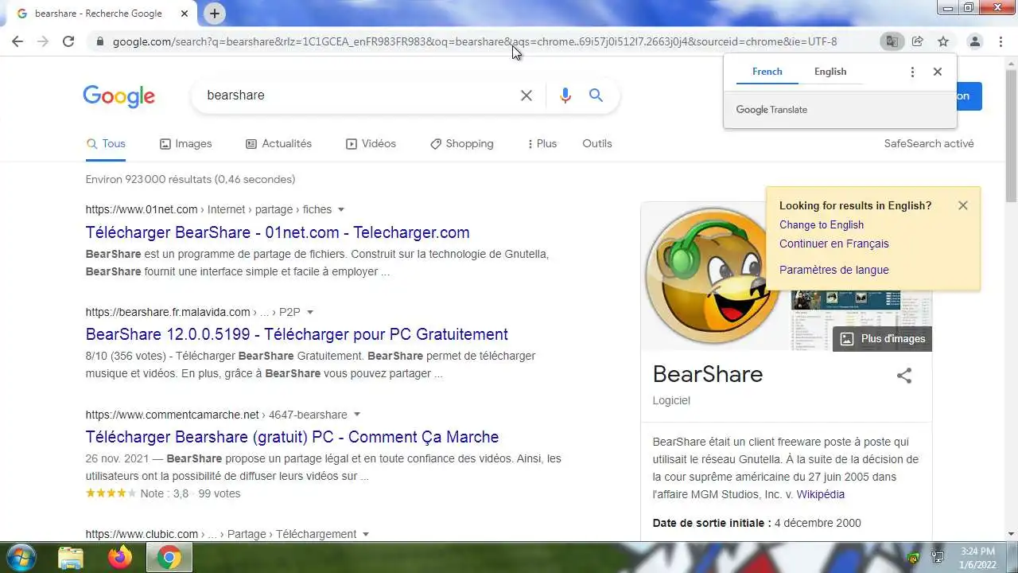Screen dimensions: 1018x573
Task: Click the share icon next to BearShare title
Action: tap(904, 376)
